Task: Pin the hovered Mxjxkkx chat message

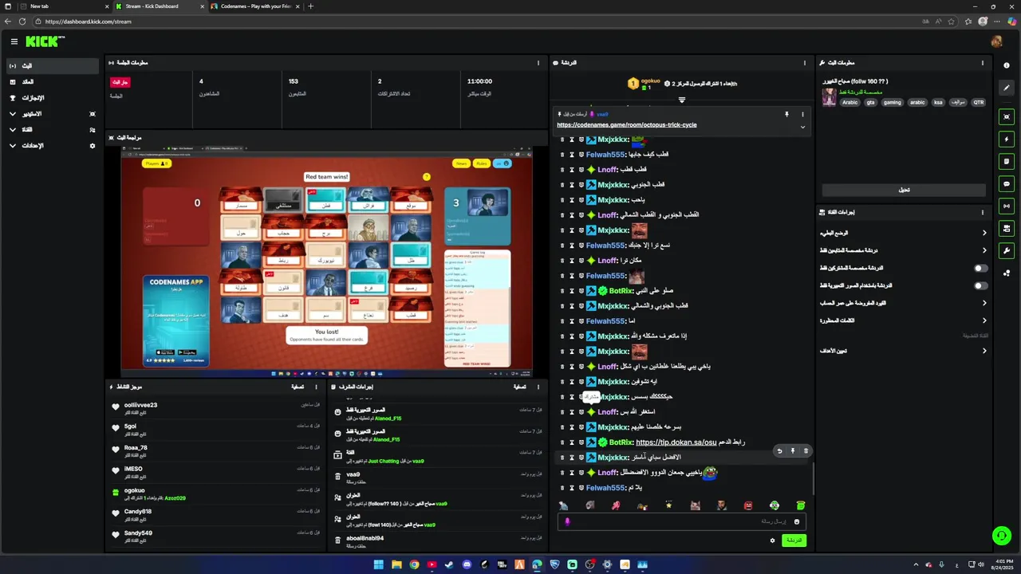Action: click(793, 451)
